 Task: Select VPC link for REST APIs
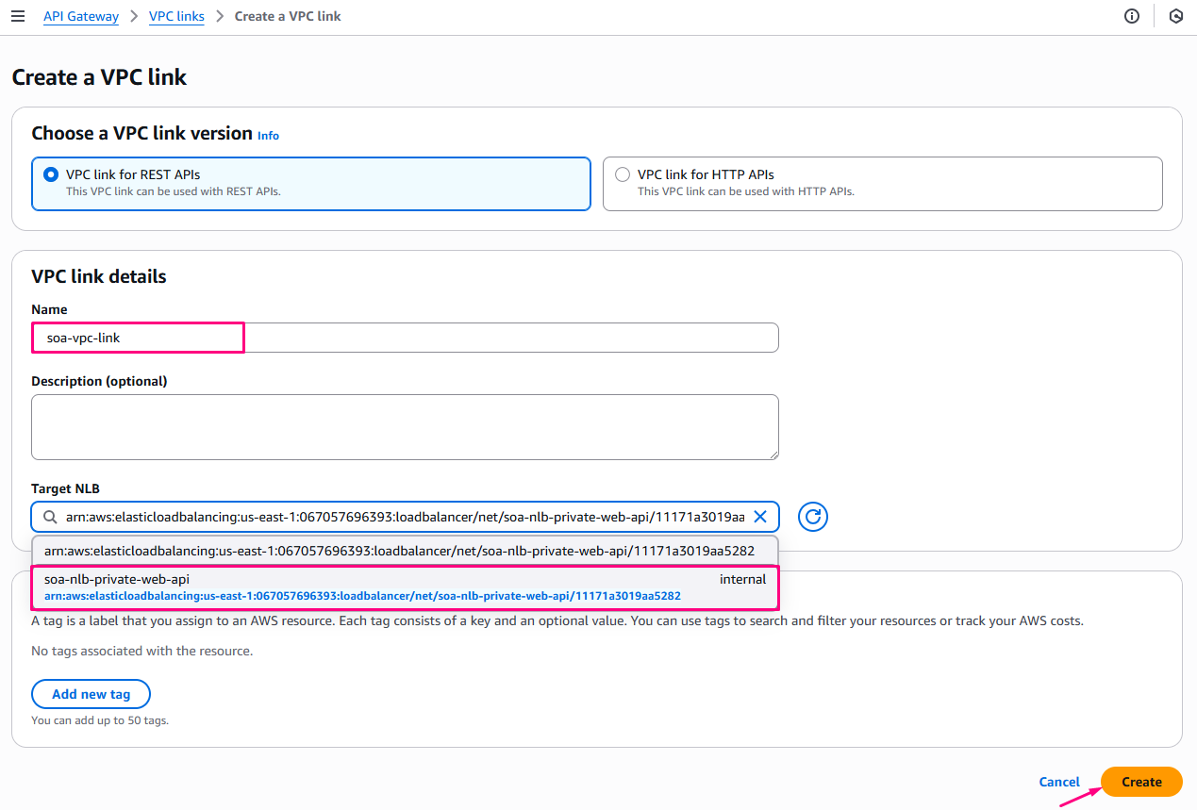51,174
